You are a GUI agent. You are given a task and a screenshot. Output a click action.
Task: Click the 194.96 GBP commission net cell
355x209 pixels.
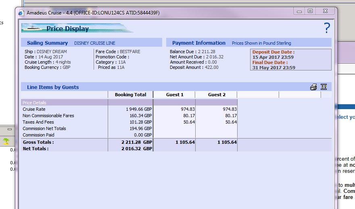click(x=141, y=128)
